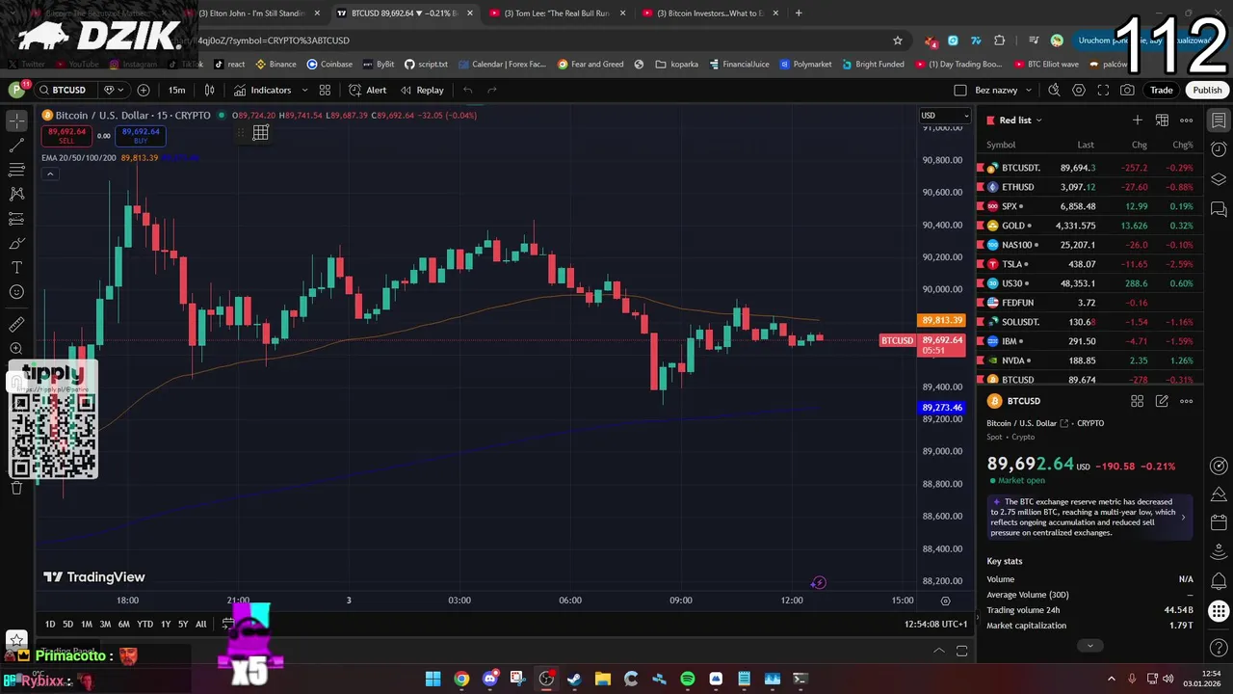This screenshot has width=1233, height=694.
Task: Enter fullscreen mode
Action: click(1103, 90)
